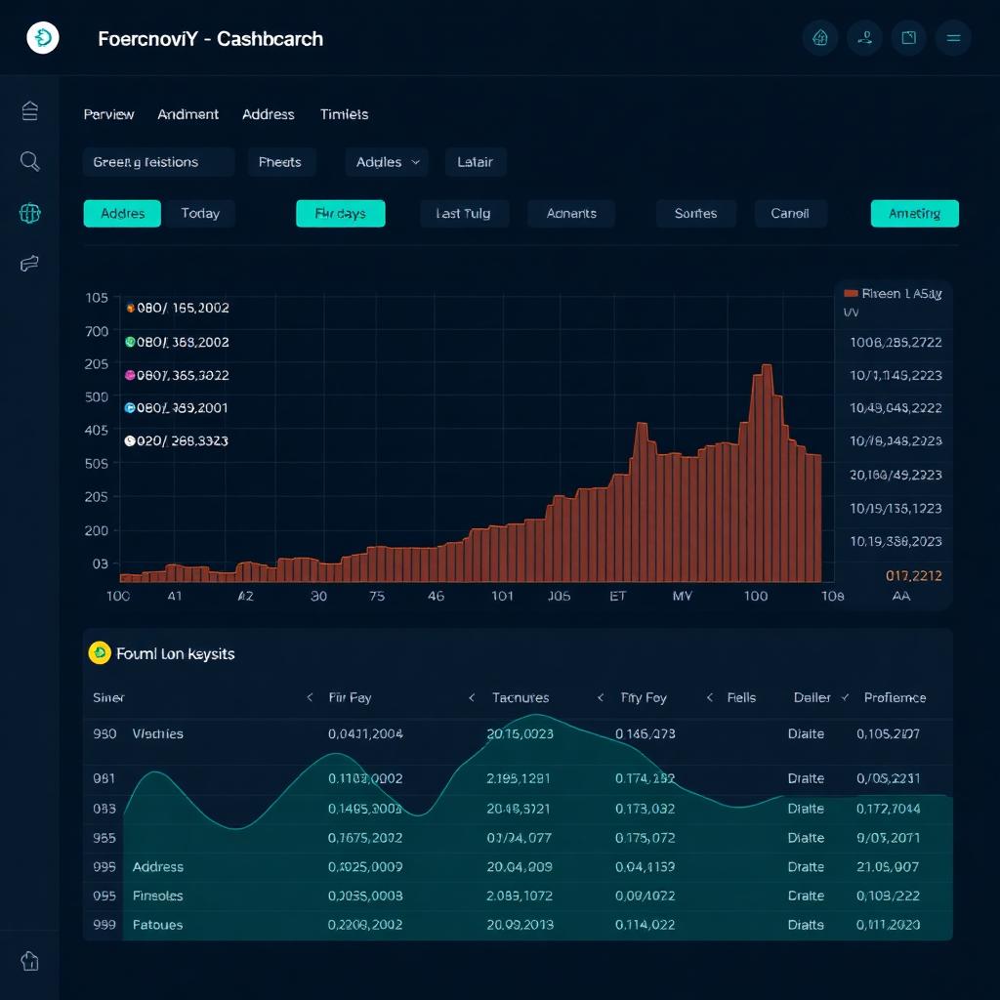This screenshot has height=1000, width=1000.
Task: Click the bottom sidebar house icon
Action: (30, 961)
